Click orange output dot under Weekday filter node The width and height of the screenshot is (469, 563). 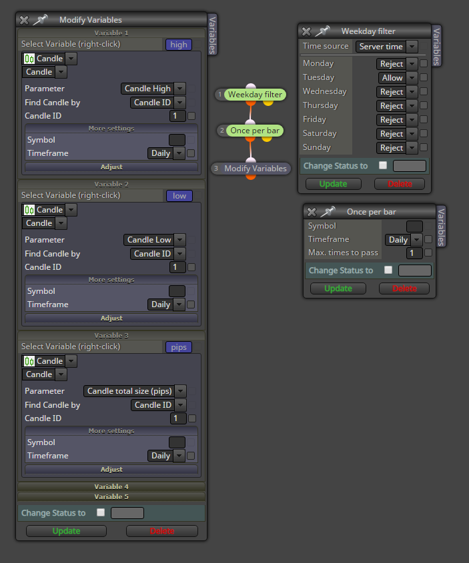coord(251,103)
